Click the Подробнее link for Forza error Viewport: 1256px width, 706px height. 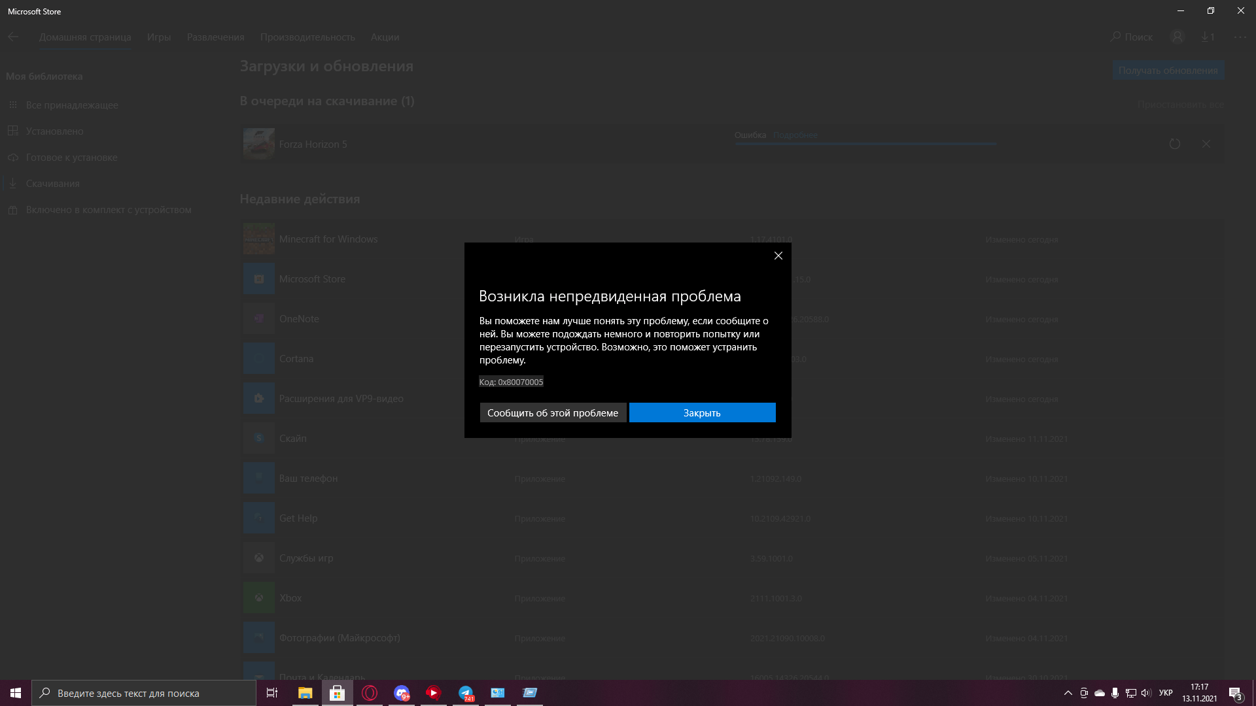pyautogui.click(x=795, y=135)
